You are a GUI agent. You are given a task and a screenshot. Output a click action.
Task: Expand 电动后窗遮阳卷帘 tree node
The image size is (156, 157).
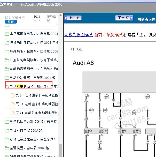pyautogui.click(x=7, y=69)
